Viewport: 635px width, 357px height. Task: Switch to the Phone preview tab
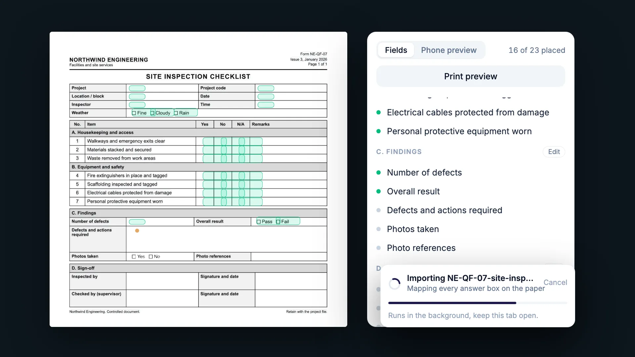point(449,50)
